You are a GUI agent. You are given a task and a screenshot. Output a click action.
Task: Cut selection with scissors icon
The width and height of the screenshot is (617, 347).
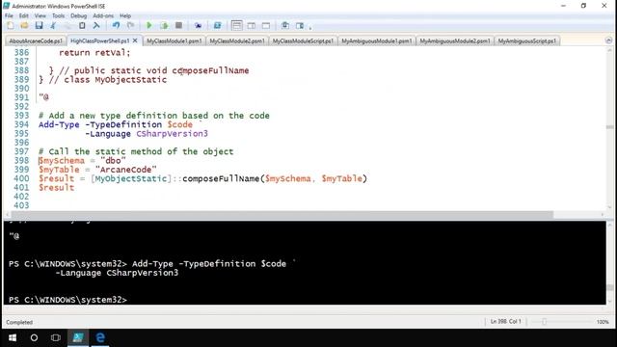coord(53,26)
